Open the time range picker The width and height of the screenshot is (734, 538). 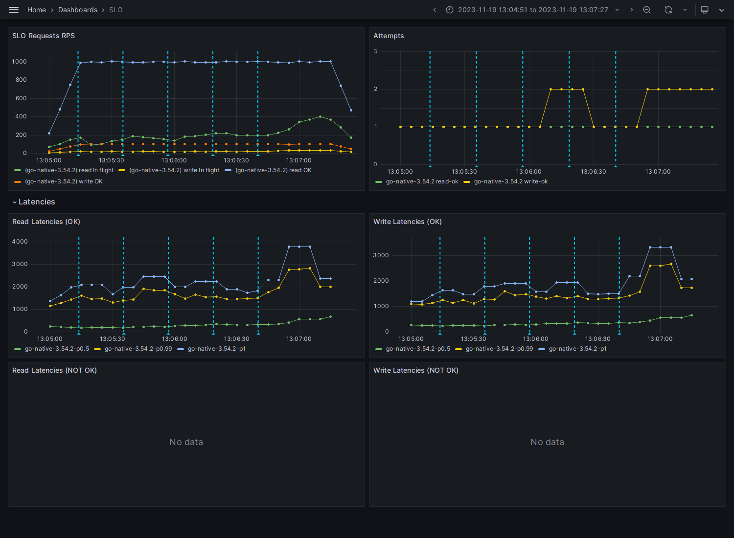click(x=532, y=10)
